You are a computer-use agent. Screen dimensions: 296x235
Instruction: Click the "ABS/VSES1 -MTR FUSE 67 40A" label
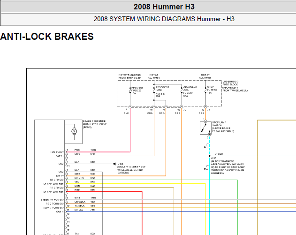pyautogui.click(x=162, y=92)
